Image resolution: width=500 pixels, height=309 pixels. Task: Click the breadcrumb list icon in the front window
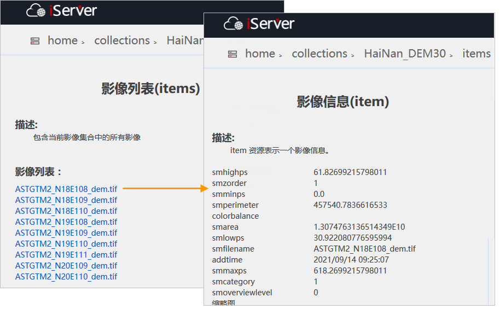click(x=232, y=54)
